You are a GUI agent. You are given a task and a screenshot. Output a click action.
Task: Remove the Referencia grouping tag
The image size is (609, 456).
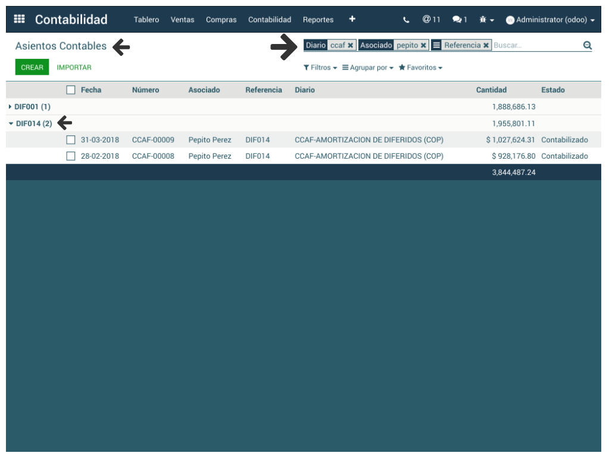pyautogui.click(x=486, y=45)
